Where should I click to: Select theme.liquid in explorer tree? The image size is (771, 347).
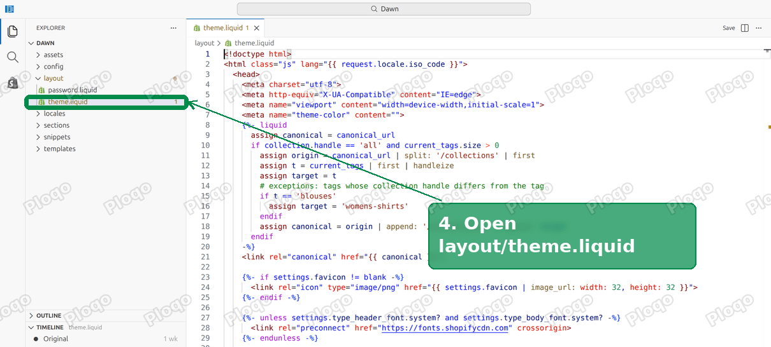coord(106,102)
